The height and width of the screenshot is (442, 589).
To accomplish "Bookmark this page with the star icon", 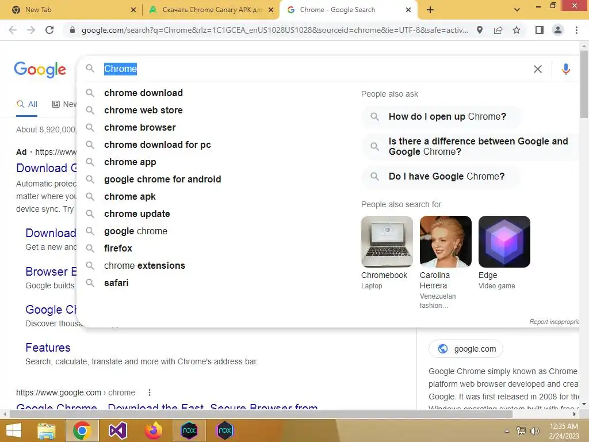I will [x=517, y=30].
